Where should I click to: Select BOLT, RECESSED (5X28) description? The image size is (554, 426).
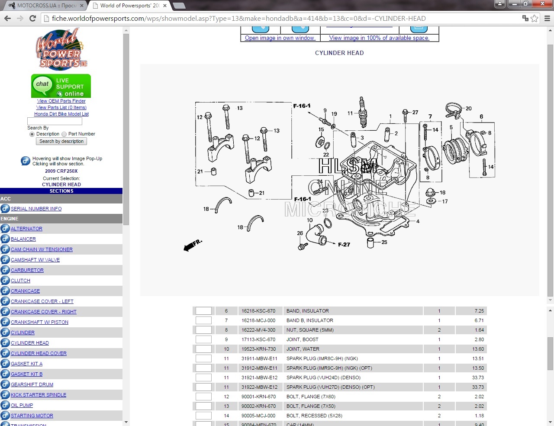pos(314,416)
